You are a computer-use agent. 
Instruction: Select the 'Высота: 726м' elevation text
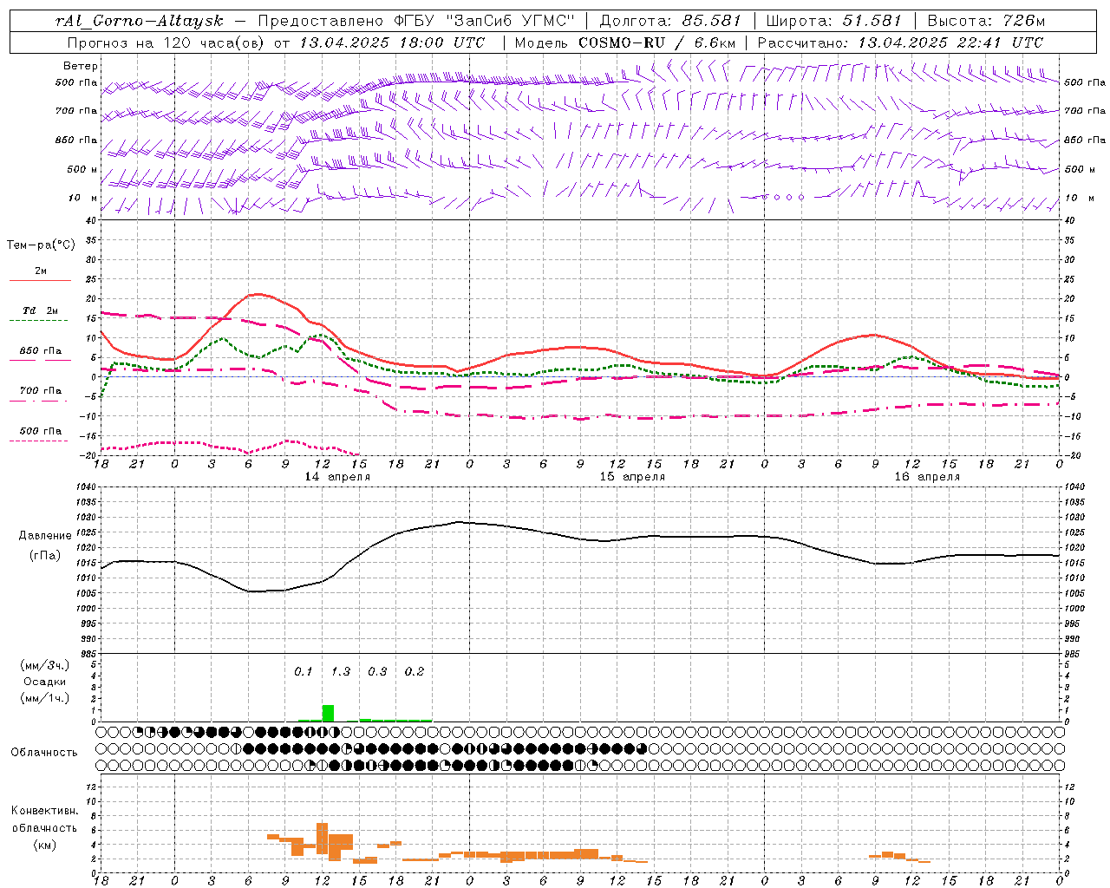coord(986,21)
